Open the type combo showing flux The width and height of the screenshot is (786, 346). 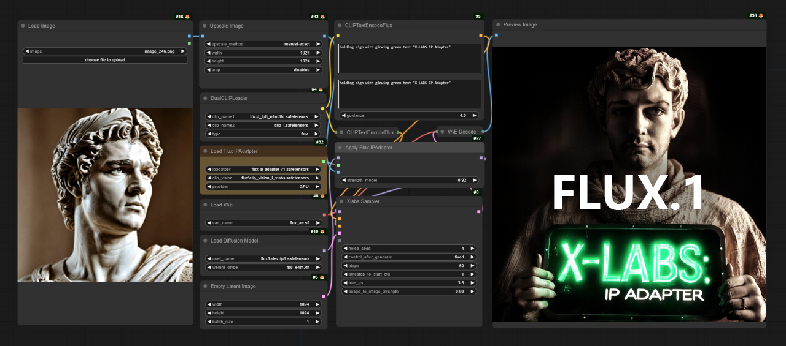263,134
